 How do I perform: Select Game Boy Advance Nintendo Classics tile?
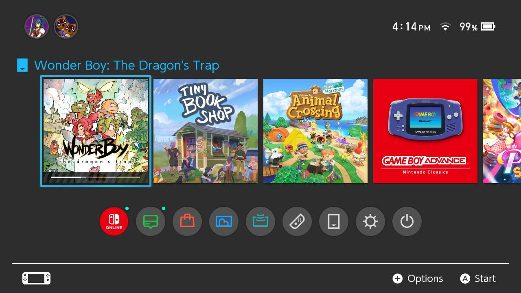click(x=425, y=131)
